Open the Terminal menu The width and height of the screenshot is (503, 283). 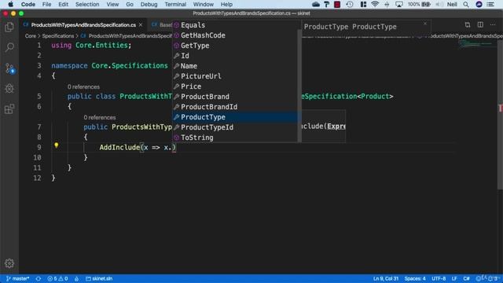[x=175, y=4]
